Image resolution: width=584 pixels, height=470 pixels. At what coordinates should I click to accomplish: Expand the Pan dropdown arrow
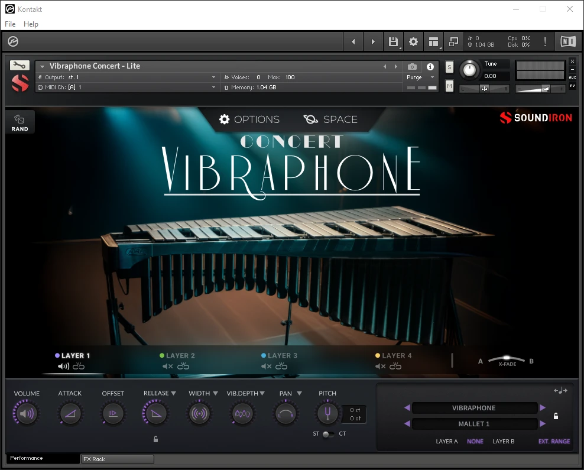[x=300, y=393]
